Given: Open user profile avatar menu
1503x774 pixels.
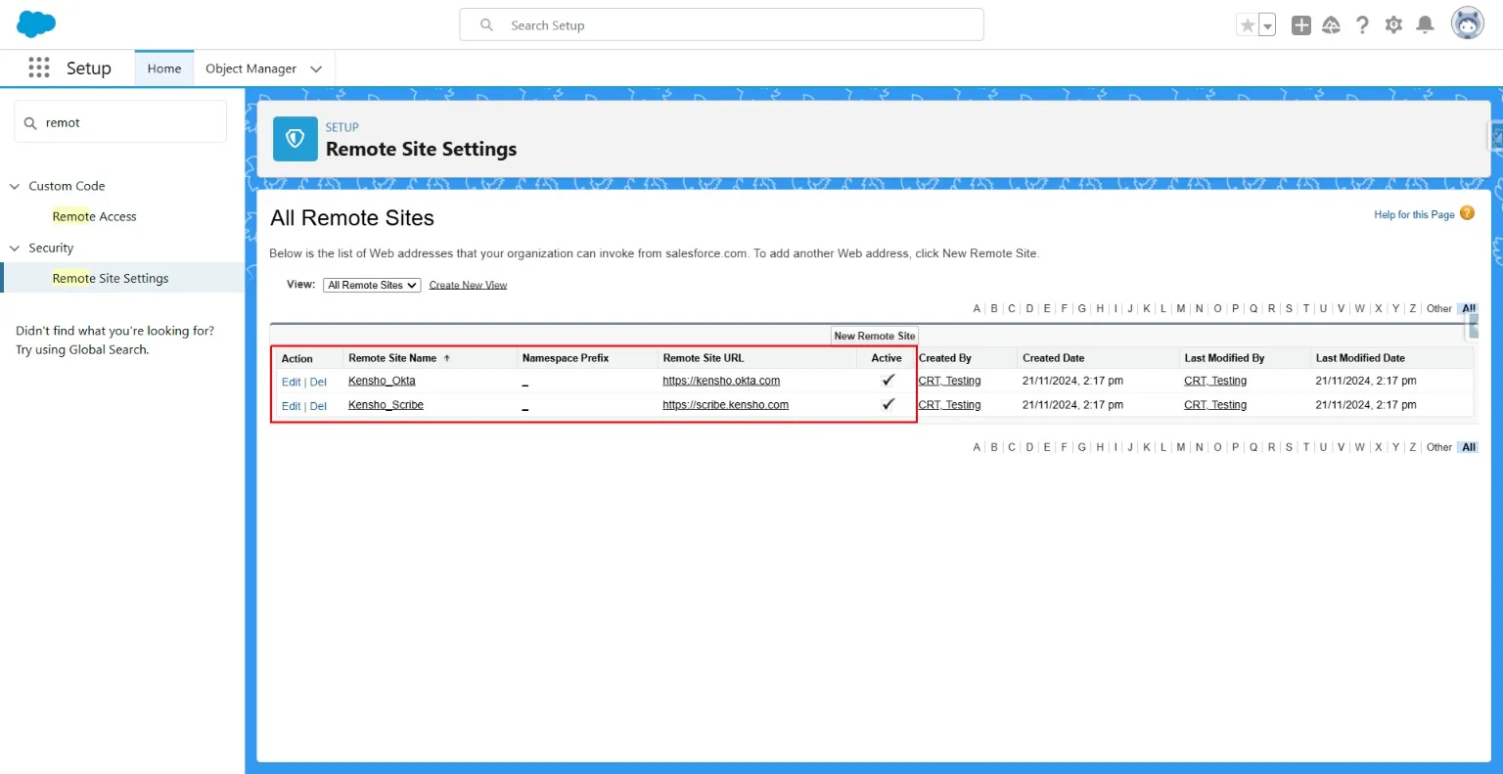Looking at the screenshot, I should click(1467, 23).
